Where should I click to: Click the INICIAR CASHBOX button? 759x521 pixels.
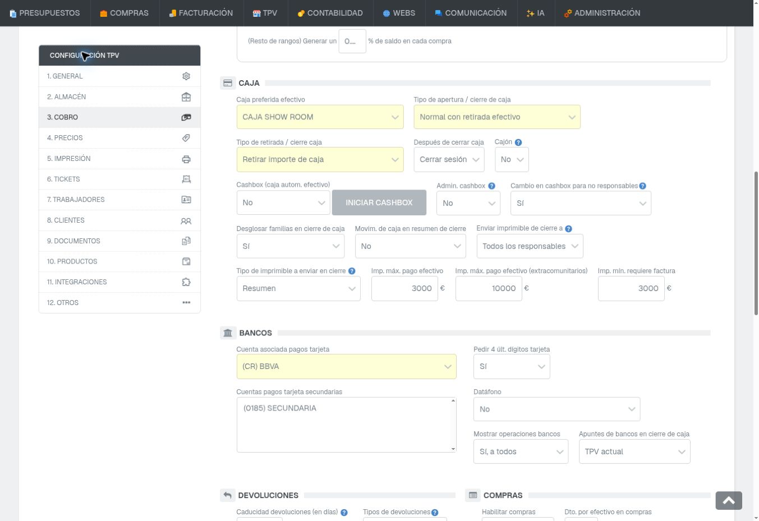379,202
